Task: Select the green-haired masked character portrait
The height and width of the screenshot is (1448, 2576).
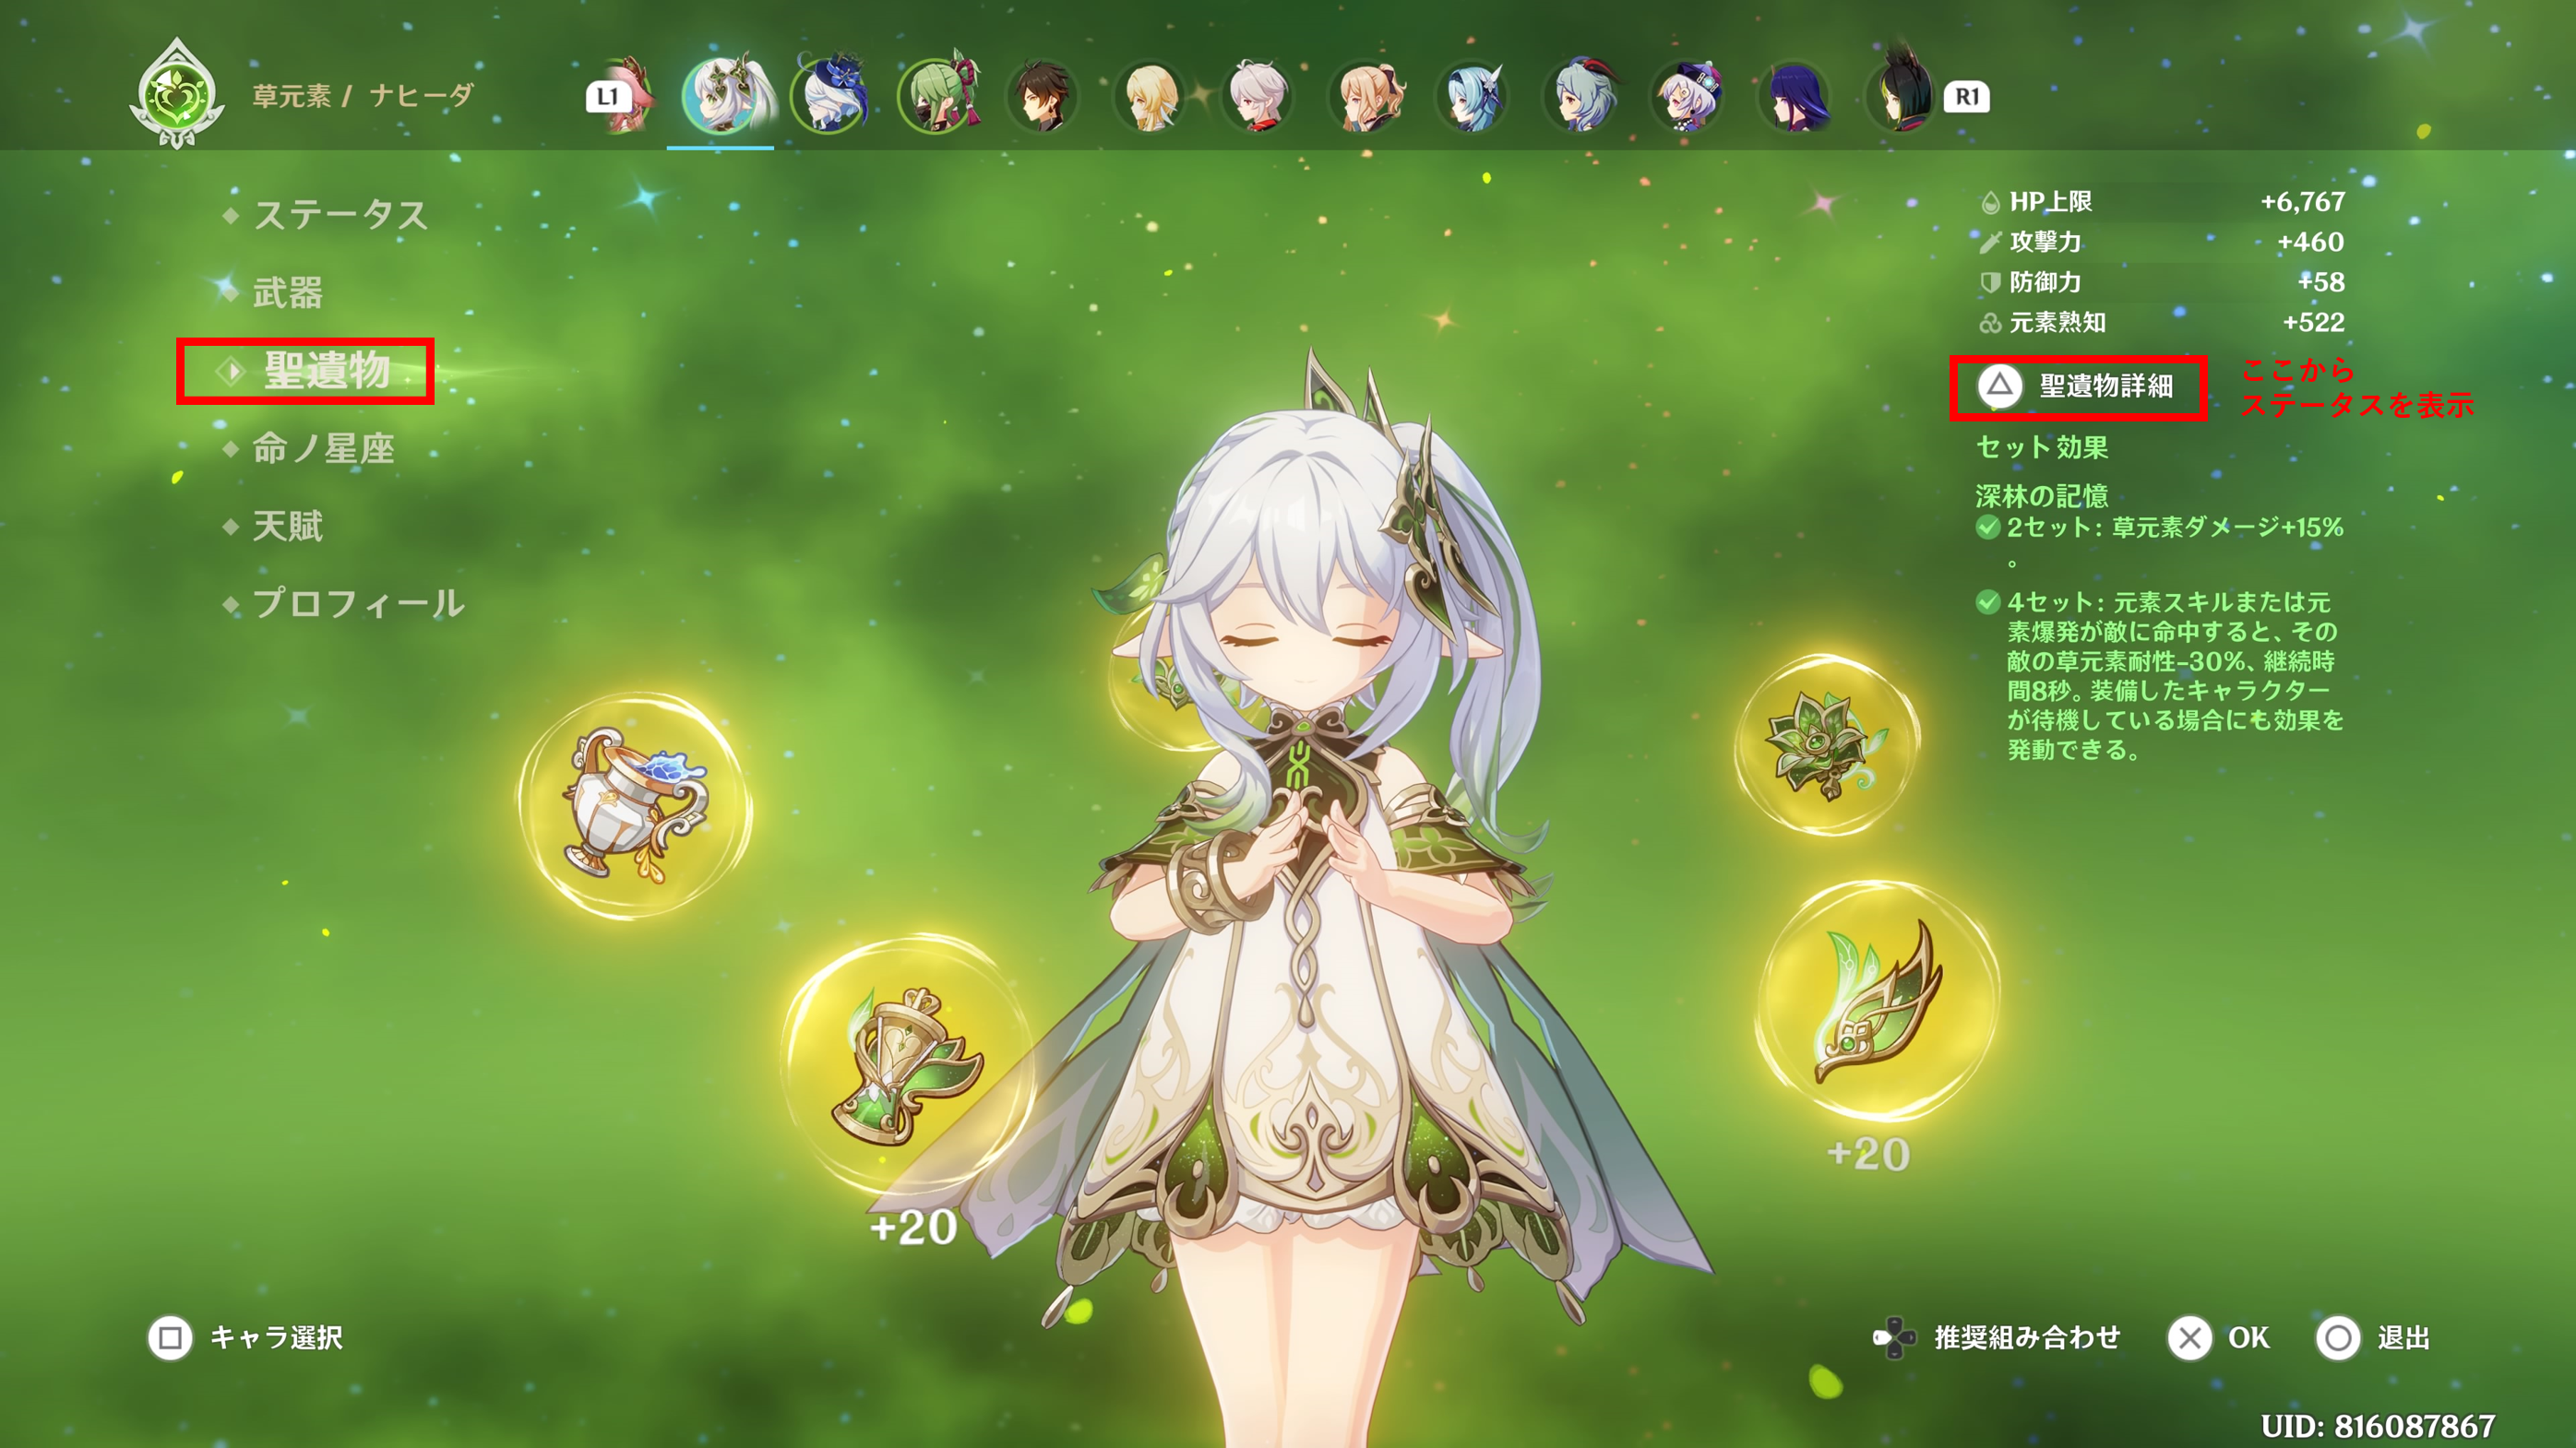Action: pos(938,96)
